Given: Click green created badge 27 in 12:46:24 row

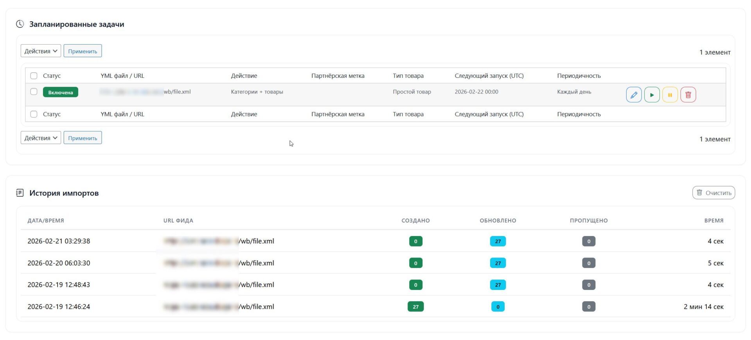Looking at the screenshot, I should tap(415, 307).
